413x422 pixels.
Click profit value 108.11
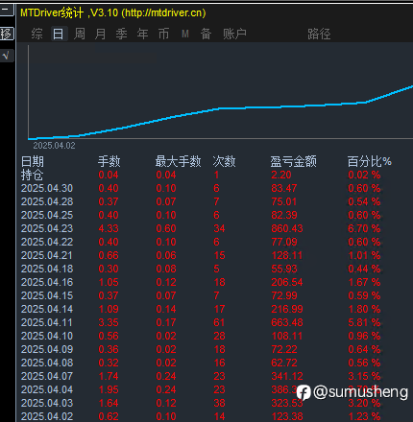click(x=287, y=336)
